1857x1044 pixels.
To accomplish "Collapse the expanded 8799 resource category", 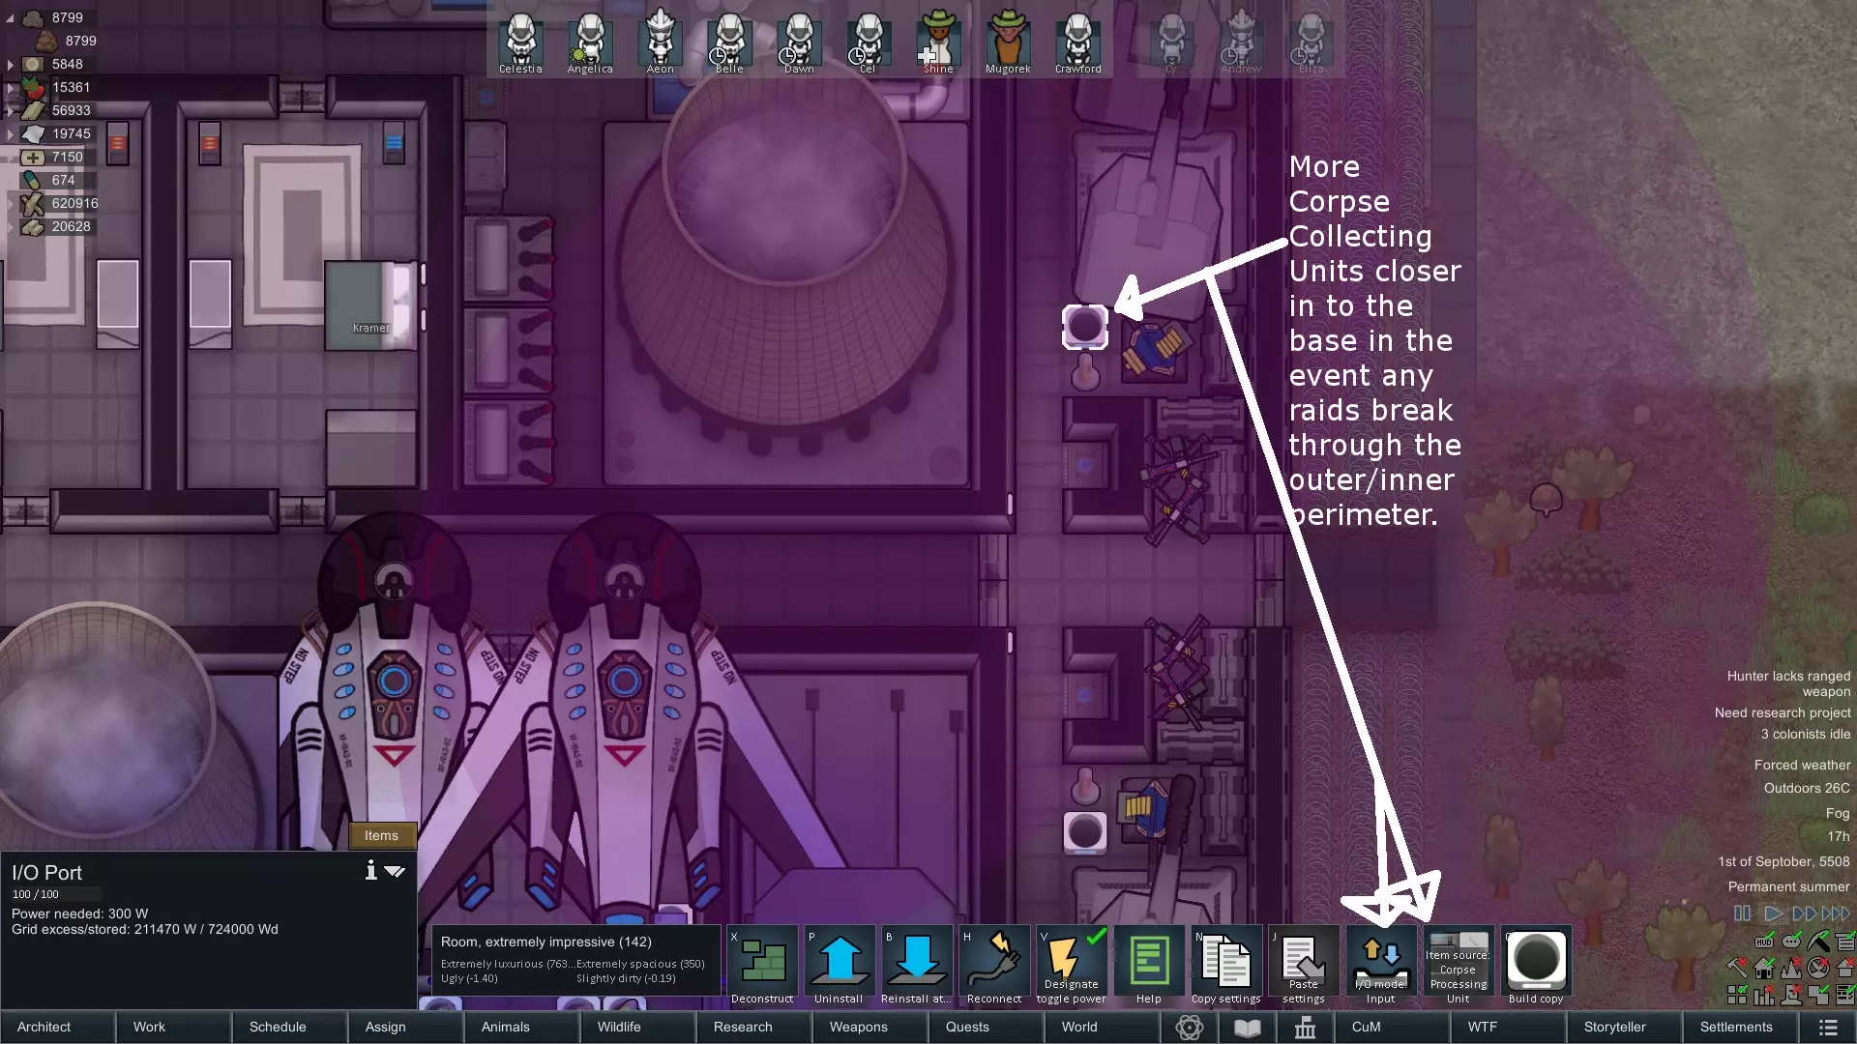I will click(x=11, y=17).
